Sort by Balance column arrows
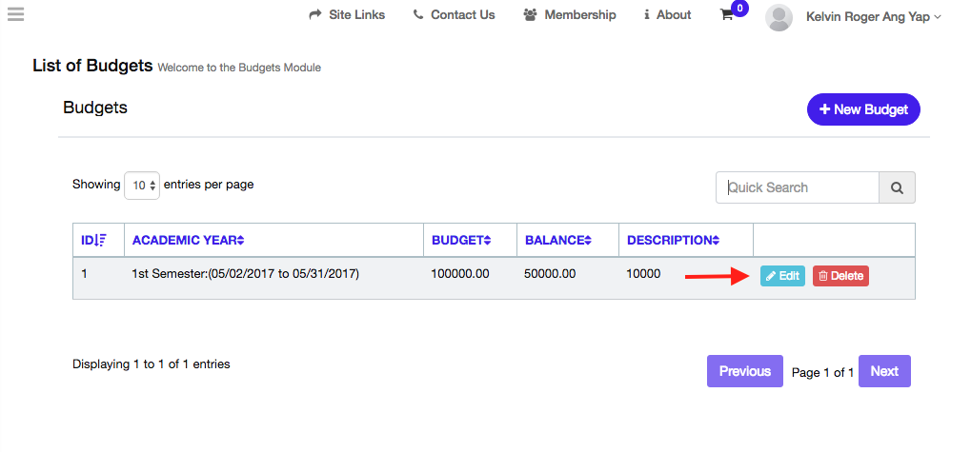The image size is (971, 452). point(588,241)
